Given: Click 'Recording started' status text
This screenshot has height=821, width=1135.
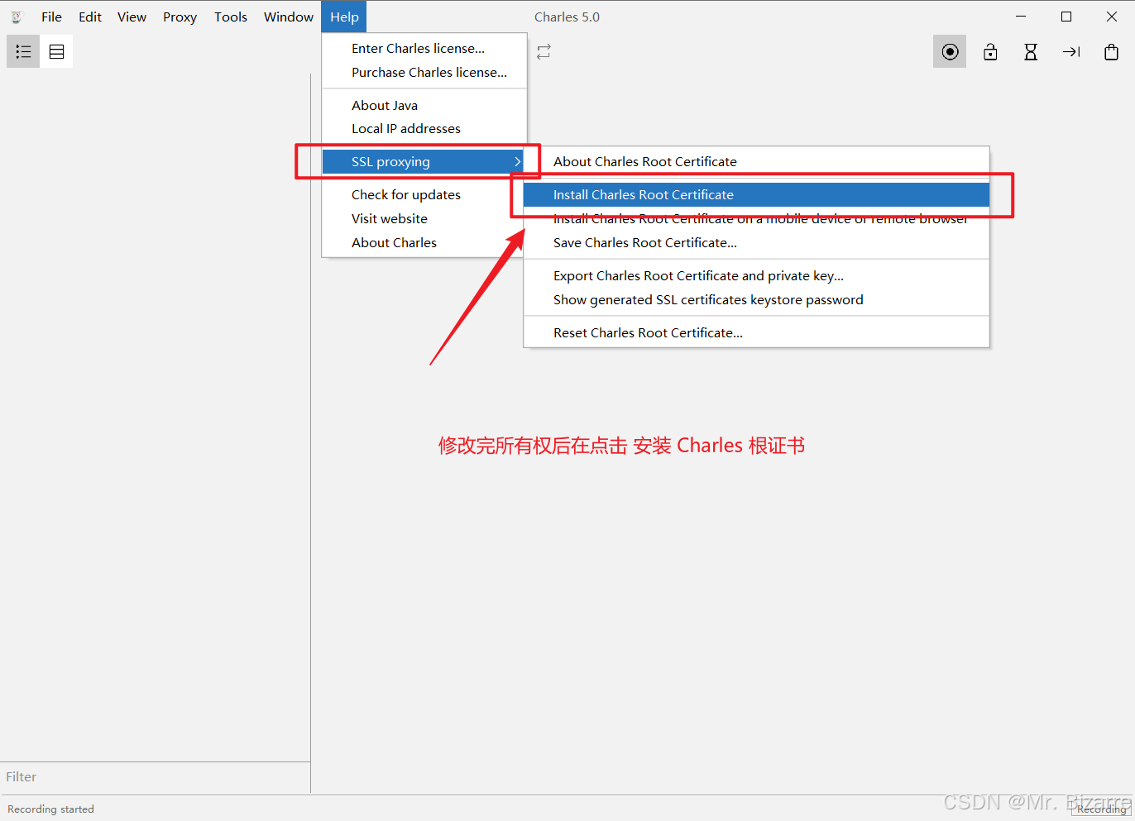Looking at the screenshot, I should (x=50, y=809).
